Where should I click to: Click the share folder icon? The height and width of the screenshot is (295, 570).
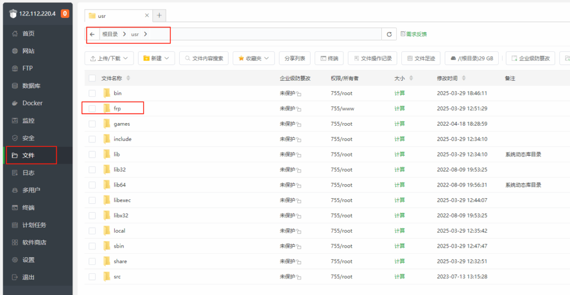tap(106, 261)
